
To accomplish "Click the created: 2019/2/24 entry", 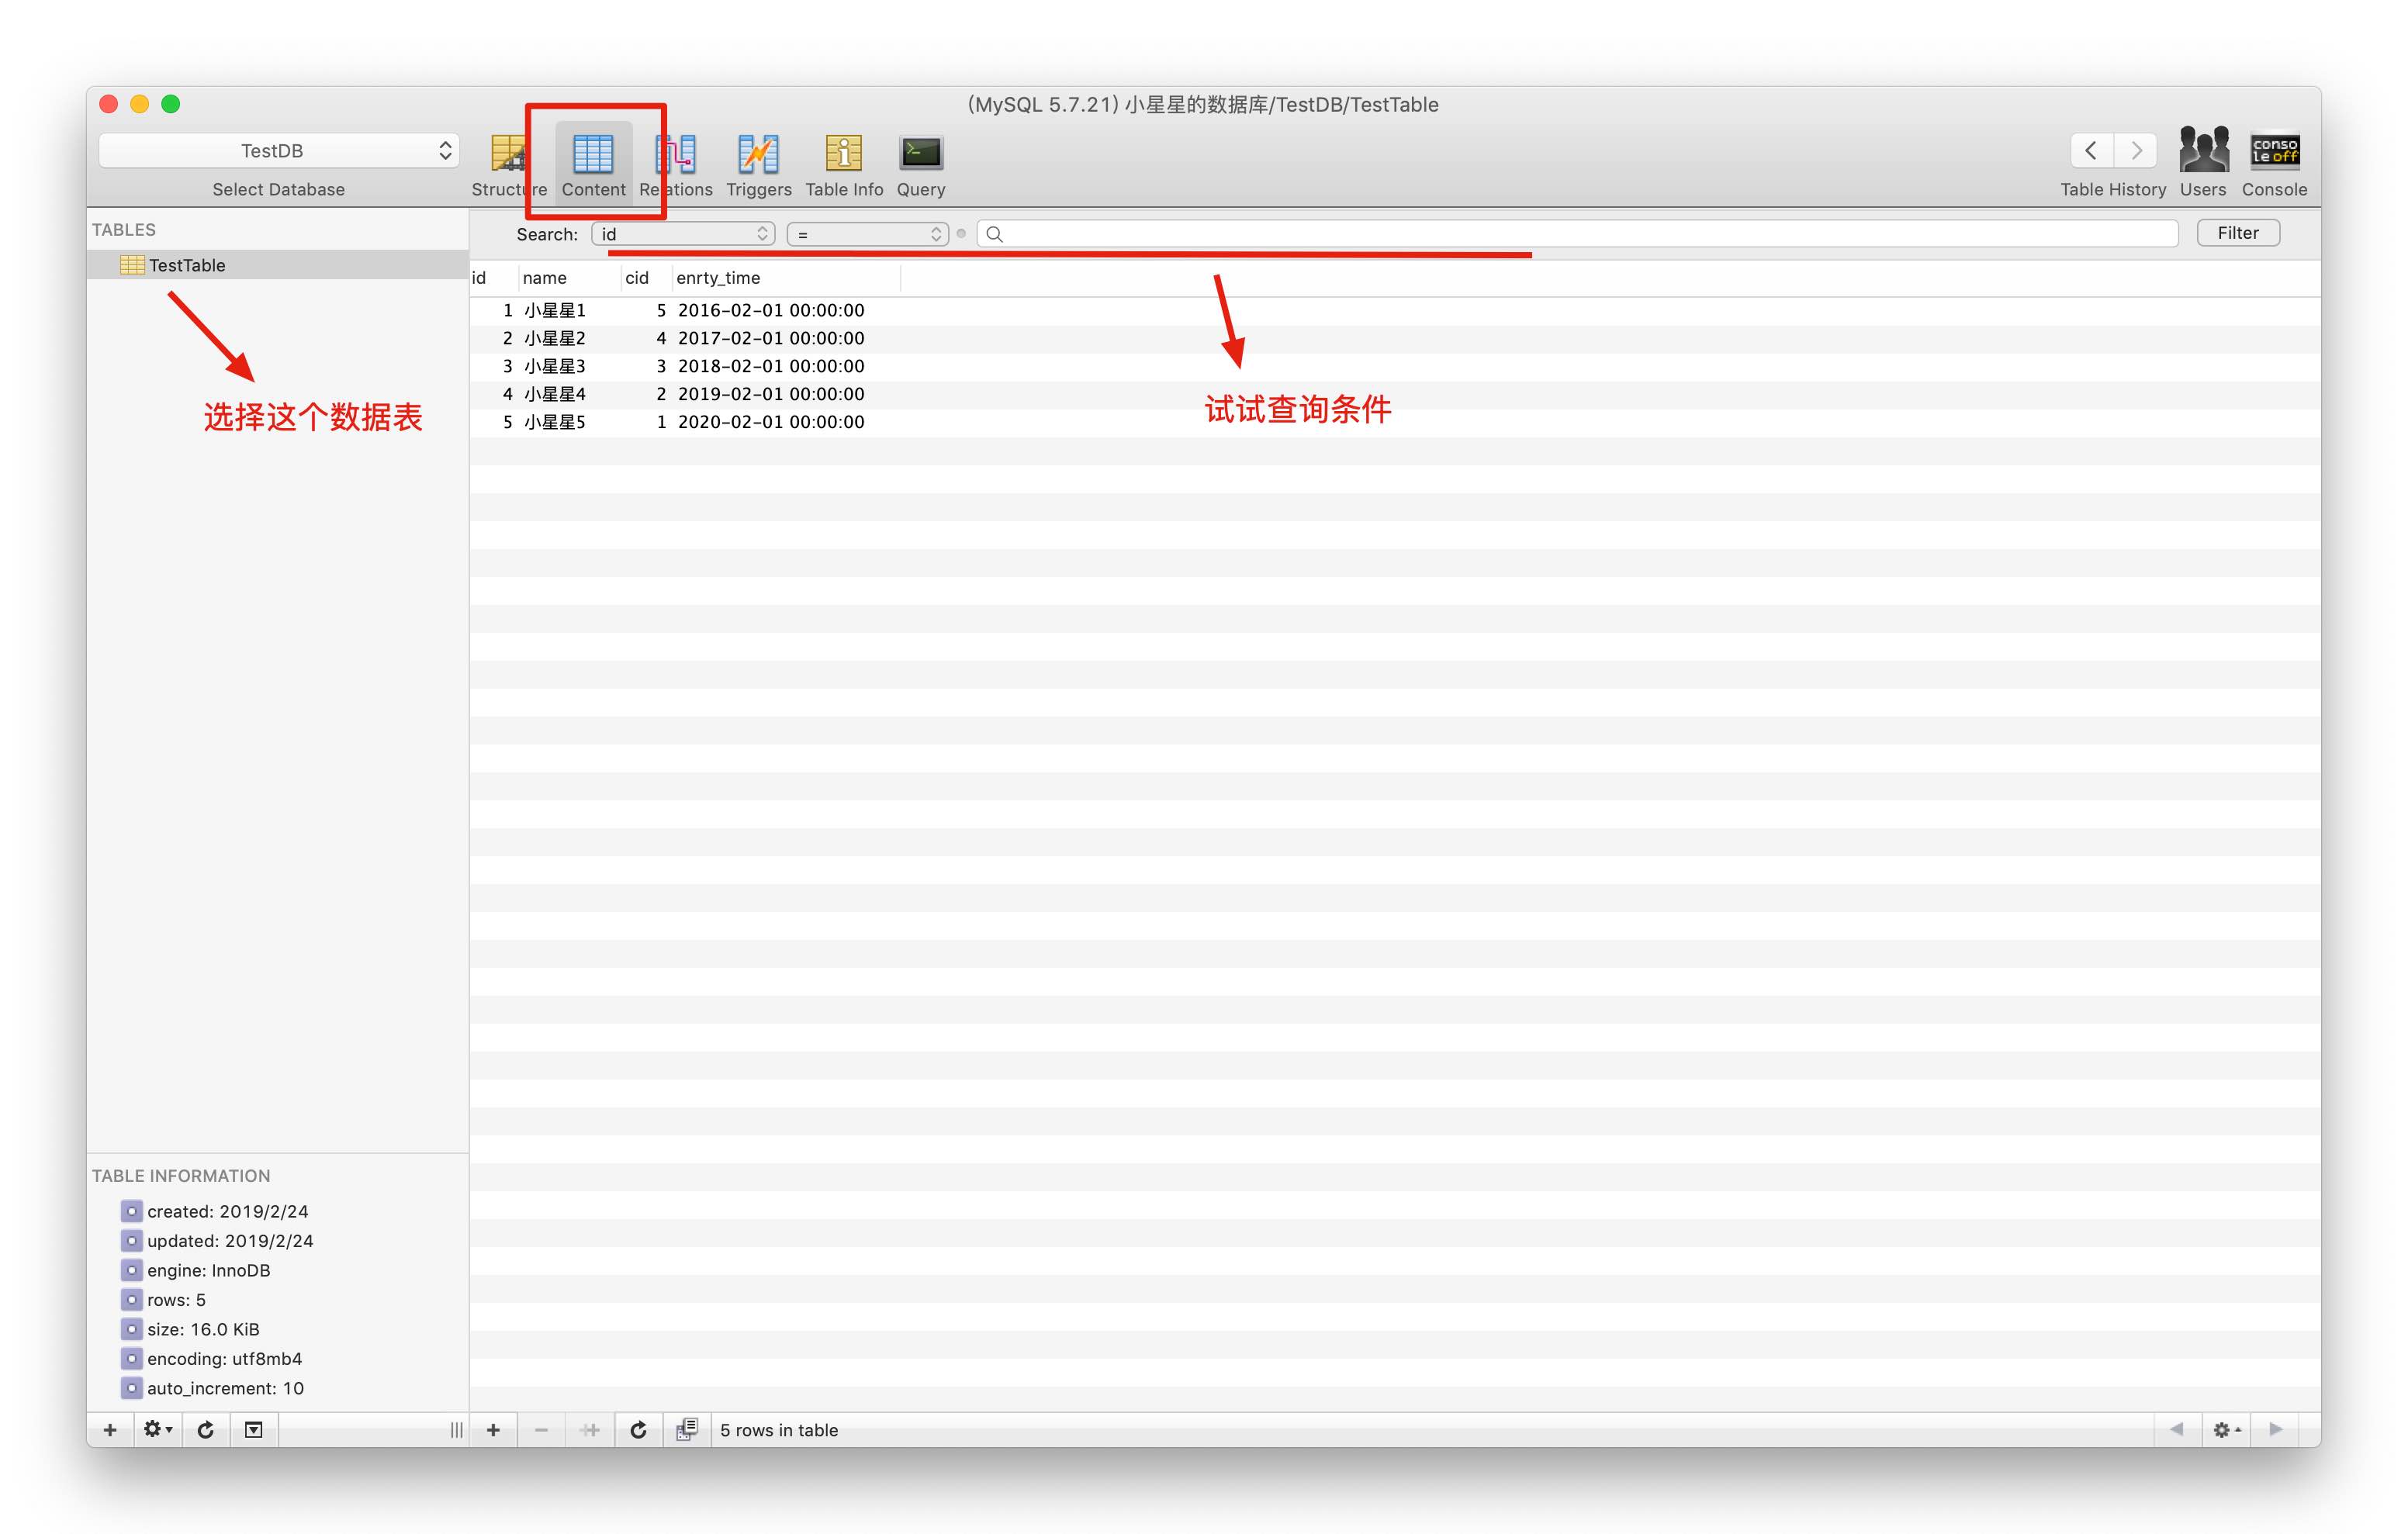I will pos(227,1211).
